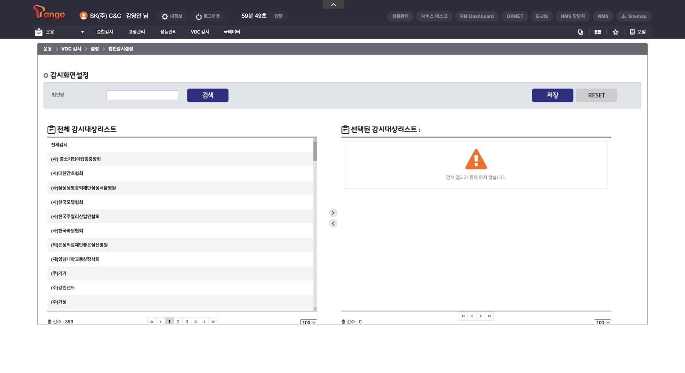Go to previous page in selected list

[472, 316]
